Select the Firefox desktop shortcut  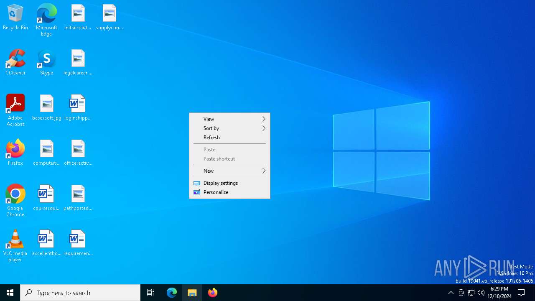coord(15,153)
